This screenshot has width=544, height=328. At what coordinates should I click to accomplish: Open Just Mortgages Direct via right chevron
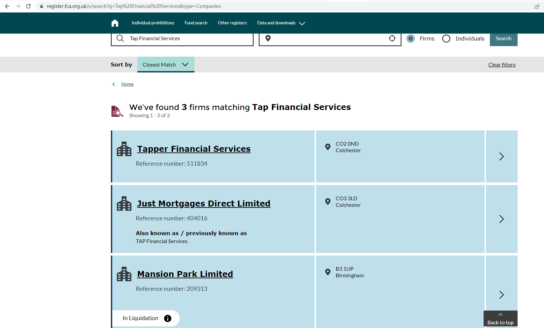[502, 219]
